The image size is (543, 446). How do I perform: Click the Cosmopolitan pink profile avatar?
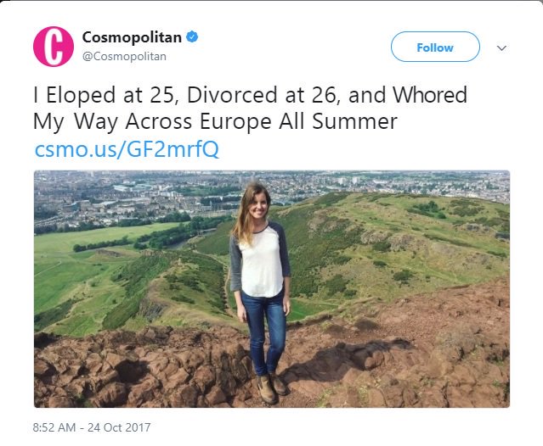(53, 47)
